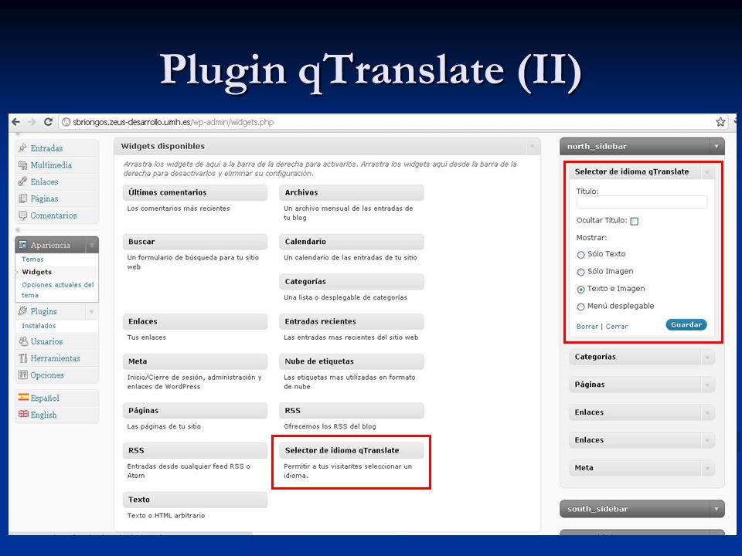Image resolution: width=742 pixels, height=556 pixels.
Task: Expand the Meta widget in north_sidebar
Action: coord(706,468)
